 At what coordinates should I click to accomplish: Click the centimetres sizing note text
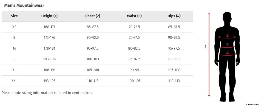47,93
